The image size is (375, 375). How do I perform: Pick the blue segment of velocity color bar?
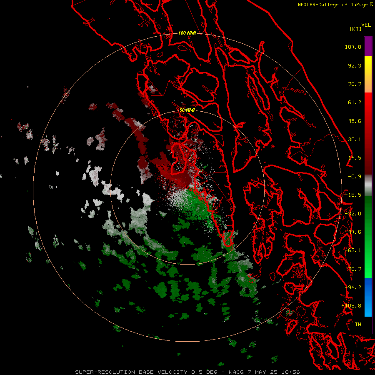click(x=368, y=297)
